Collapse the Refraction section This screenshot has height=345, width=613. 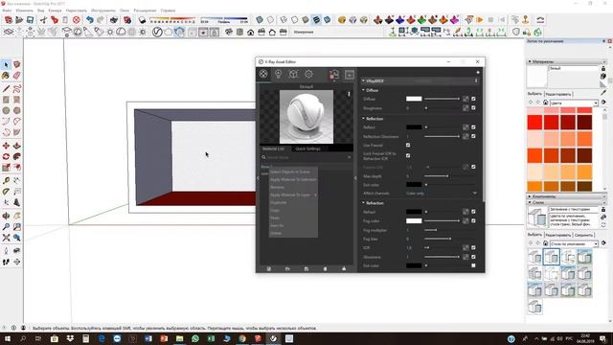363,203
